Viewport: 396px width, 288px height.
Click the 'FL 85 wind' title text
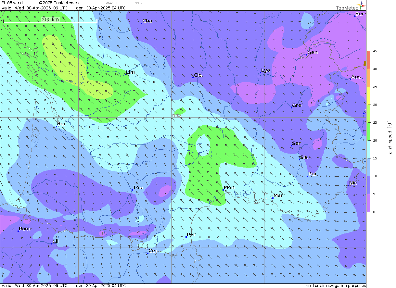(x=12, y=3)
